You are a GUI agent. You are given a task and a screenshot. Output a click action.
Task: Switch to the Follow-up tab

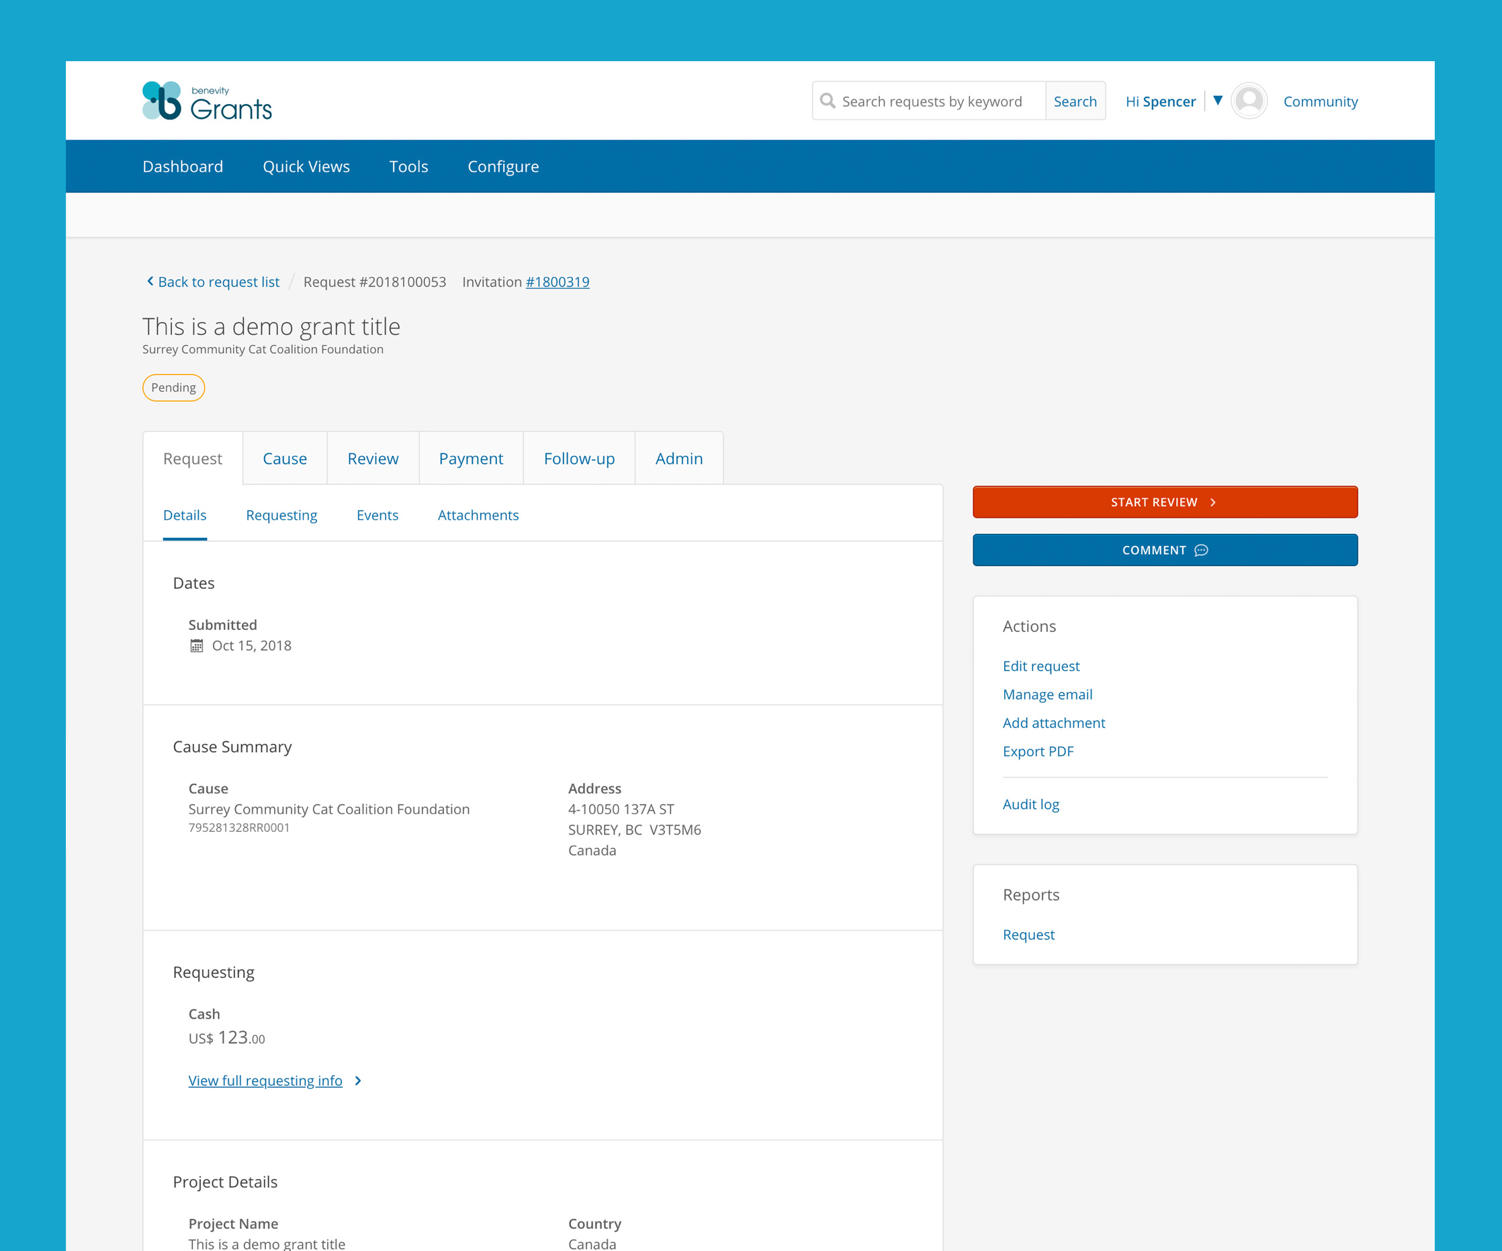coord(578,458)
